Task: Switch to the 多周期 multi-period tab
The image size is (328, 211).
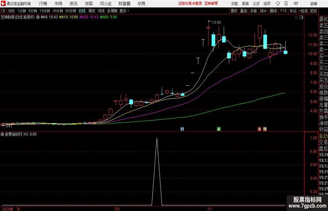Action: [x=112, y=11]
